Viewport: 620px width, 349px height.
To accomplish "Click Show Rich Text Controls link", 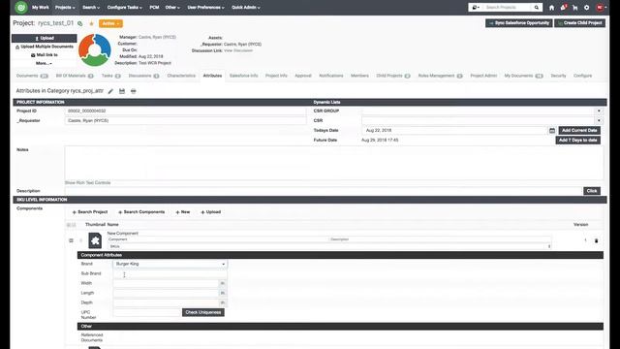I will tap(87, 183).
